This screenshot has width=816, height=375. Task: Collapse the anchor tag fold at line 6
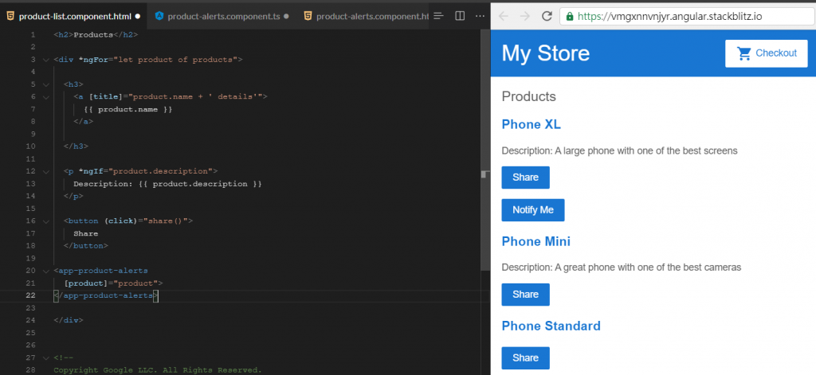[x=45, y=97]
